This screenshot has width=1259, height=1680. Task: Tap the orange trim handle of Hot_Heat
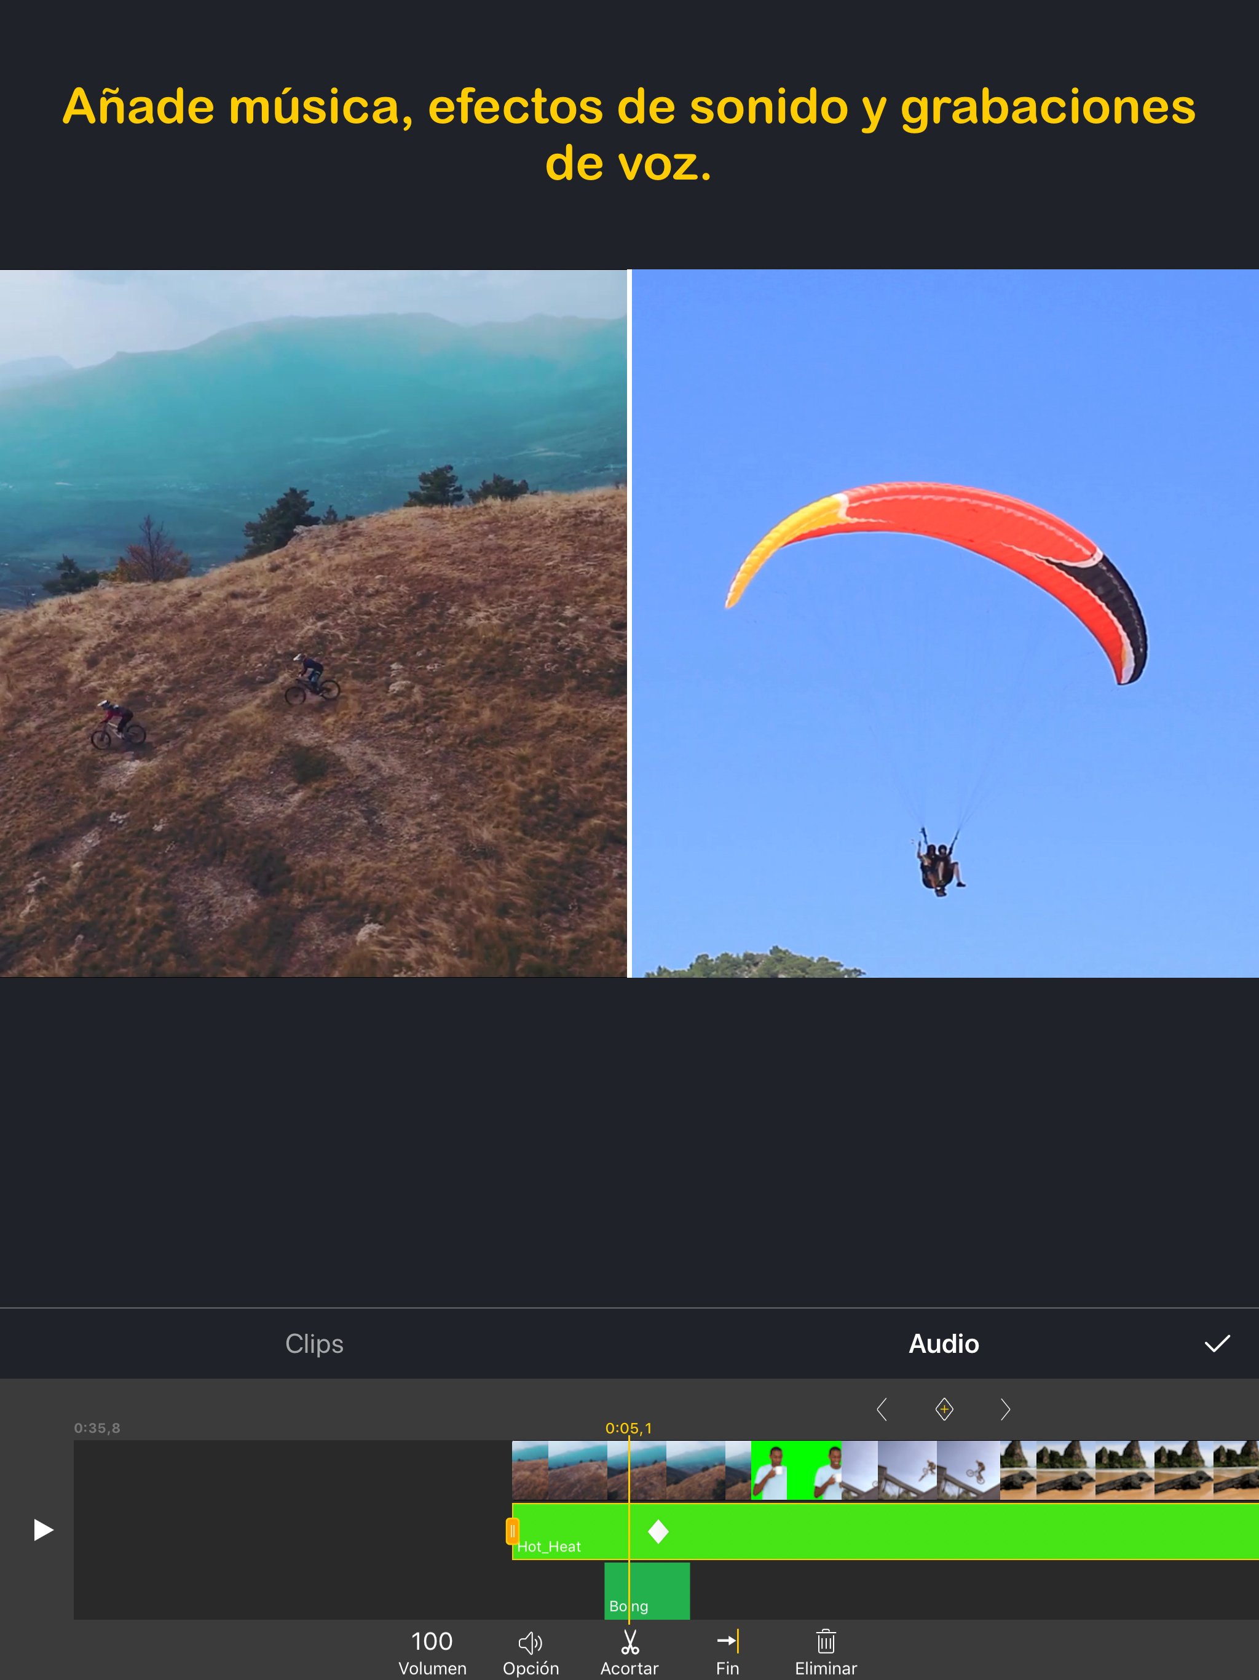pos(513,1531)
